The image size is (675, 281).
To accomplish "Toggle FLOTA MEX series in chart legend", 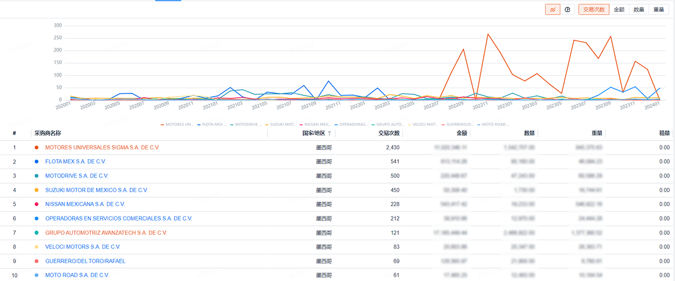I will pos(215,124).
